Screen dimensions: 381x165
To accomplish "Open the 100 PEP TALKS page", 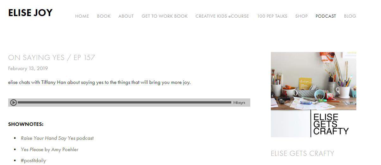I will coord(272,16).
